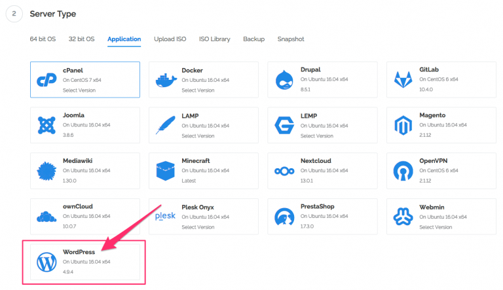Click GitLab version 10.4.0 text
The height and width of the screenshot is (290, 503).
tap(426, 90)
